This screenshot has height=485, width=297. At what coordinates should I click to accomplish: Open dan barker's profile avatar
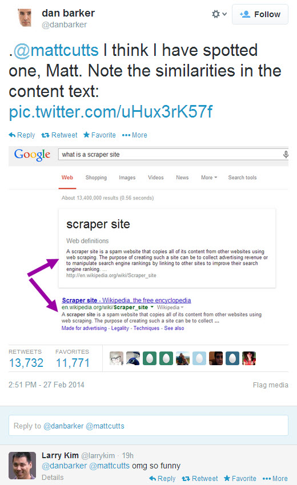[25, 17]
